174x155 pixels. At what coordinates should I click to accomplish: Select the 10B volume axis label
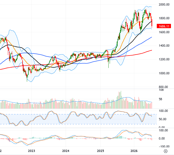tap(161, 90)
